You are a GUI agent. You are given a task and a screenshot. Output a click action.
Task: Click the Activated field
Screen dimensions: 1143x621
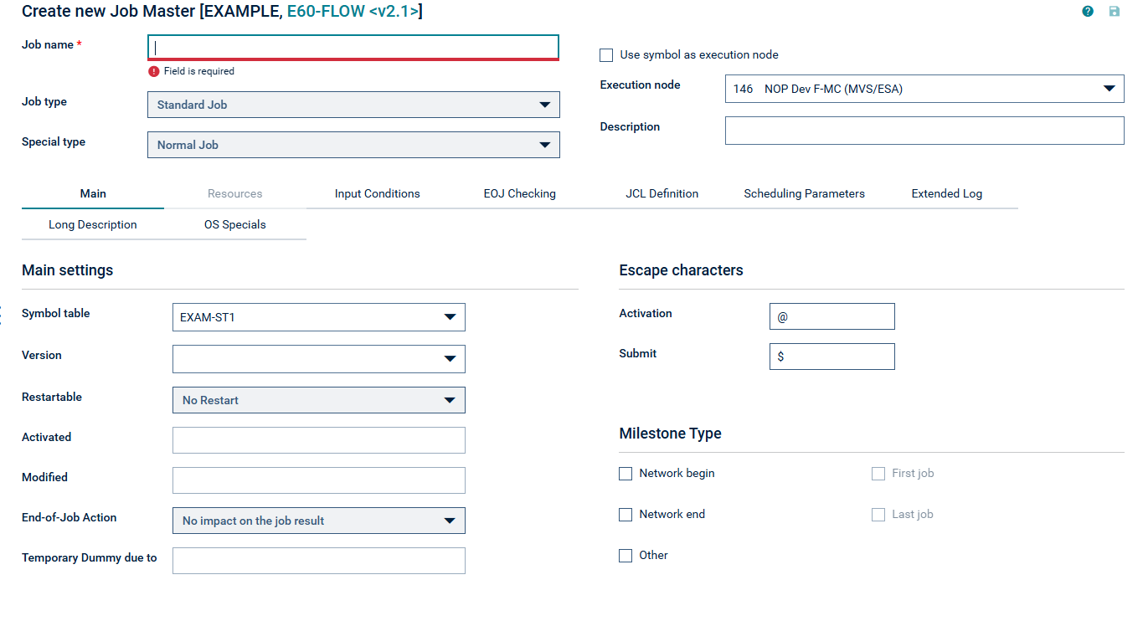pos(319,440)
